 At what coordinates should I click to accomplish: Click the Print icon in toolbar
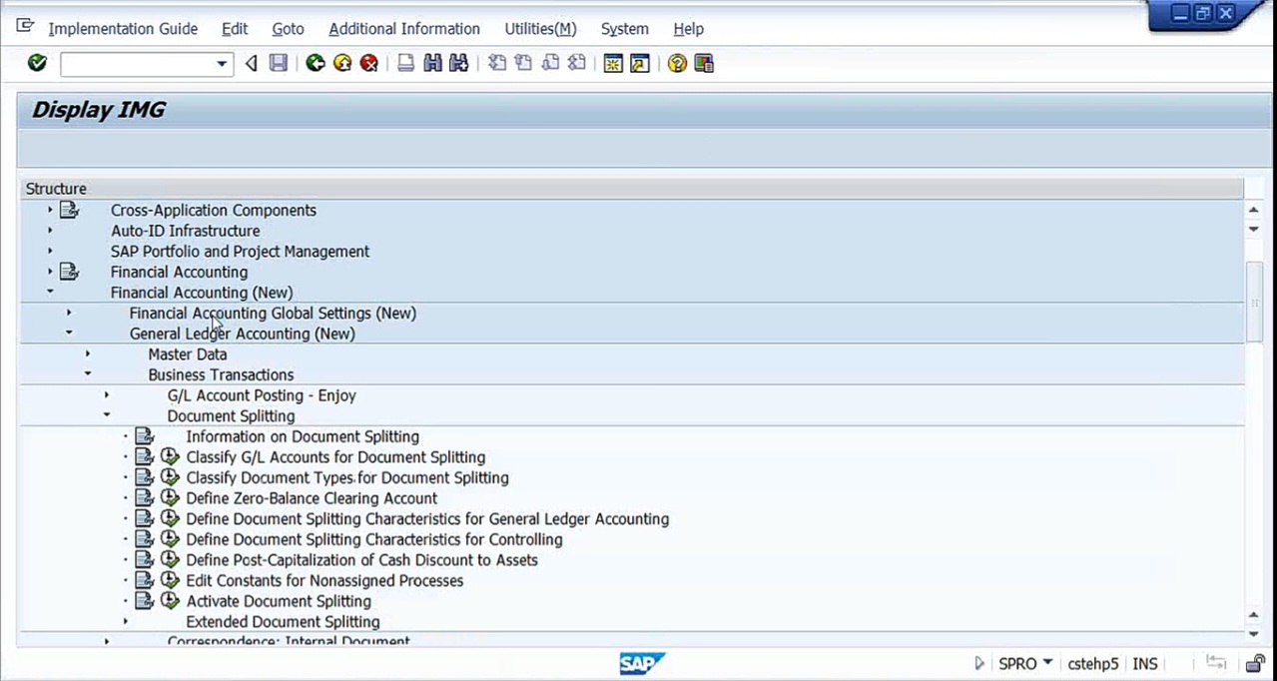pos(405,63)
